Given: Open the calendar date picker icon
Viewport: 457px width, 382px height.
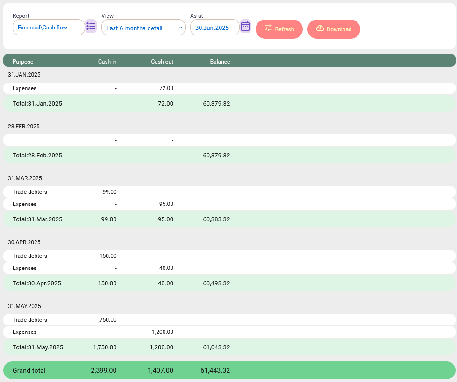Looking at the screenshot, I should pyautogui.click(x=245, y=27).
